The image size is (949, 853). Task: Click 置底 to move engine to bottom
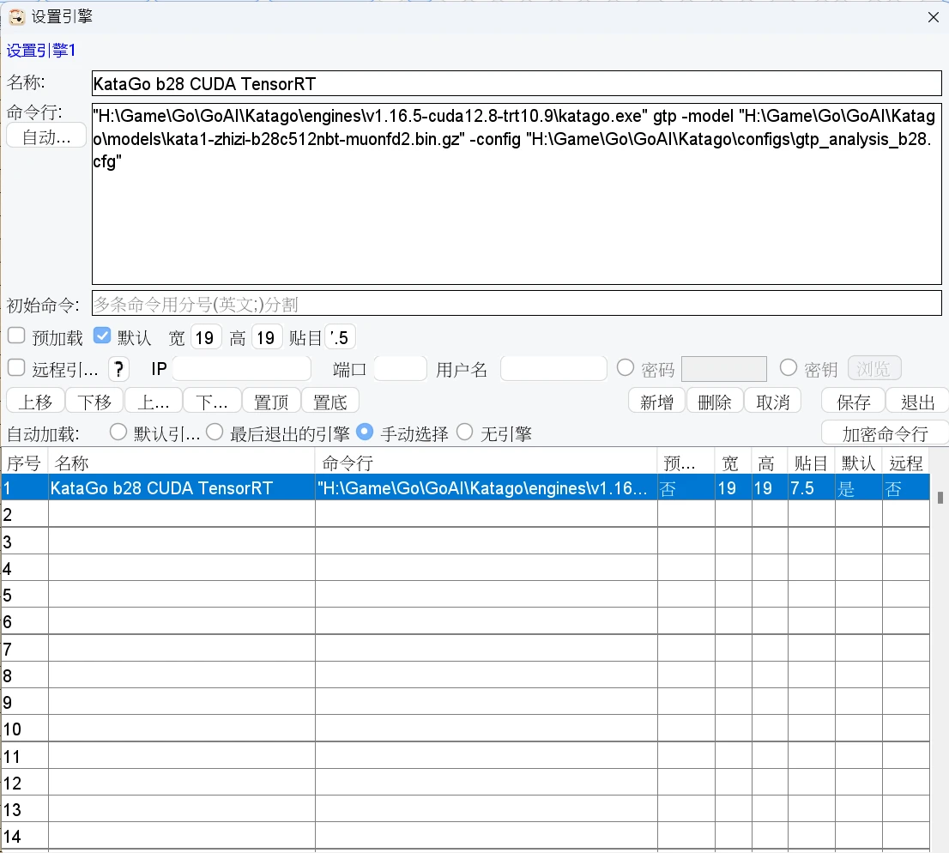329,402
